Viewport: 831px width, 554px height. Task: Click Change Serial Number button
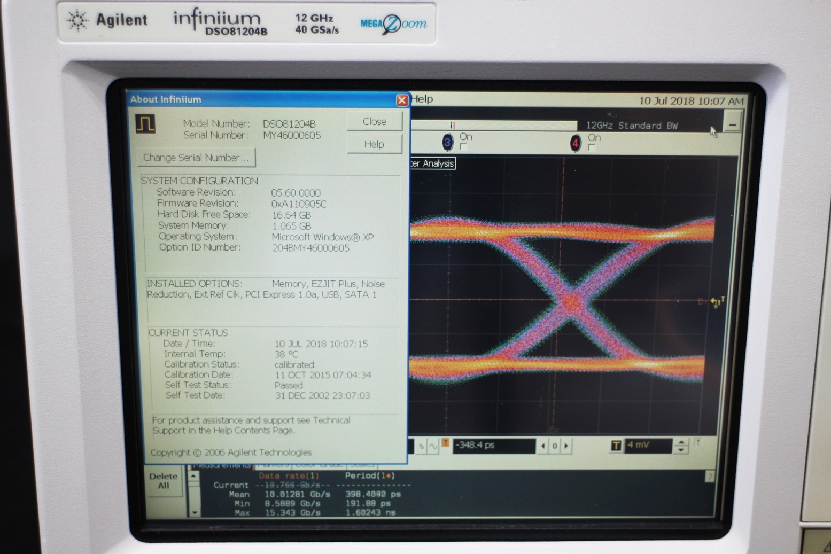[196, 158]
